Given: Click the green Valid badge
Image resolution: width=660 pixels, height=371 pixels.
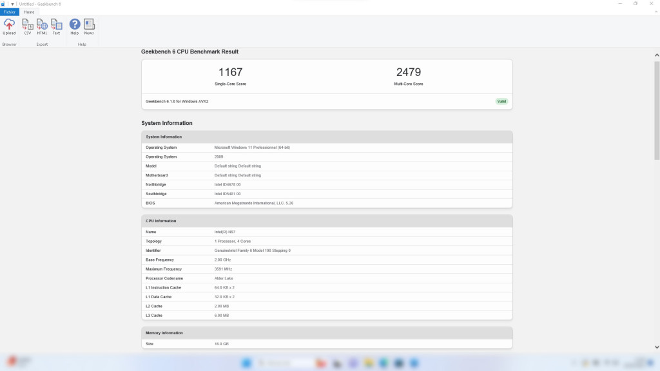Looking at the screenshot, I should click(x=501, y=101).
